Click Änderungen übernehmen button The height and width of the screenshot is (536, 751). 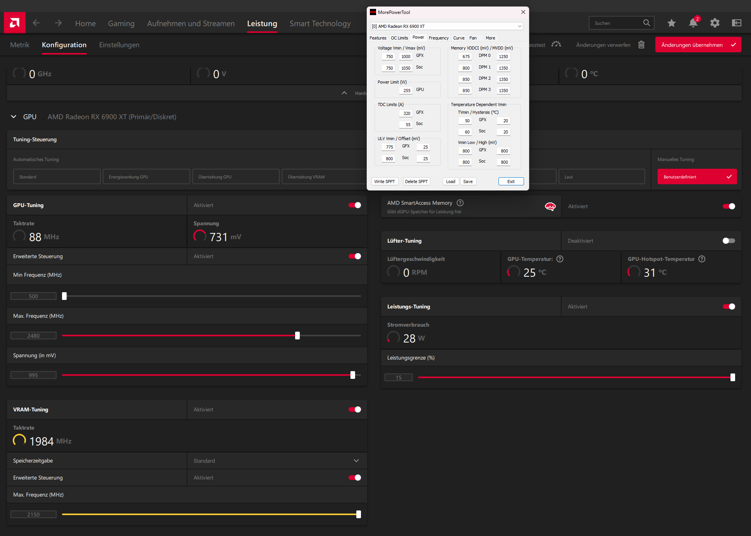pos(698,45)
